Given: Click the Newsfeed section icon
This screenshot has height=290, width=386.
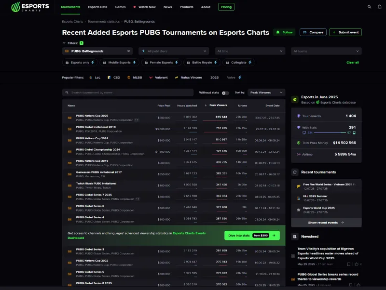Looking at the screenshot, I should coord(295,237).
